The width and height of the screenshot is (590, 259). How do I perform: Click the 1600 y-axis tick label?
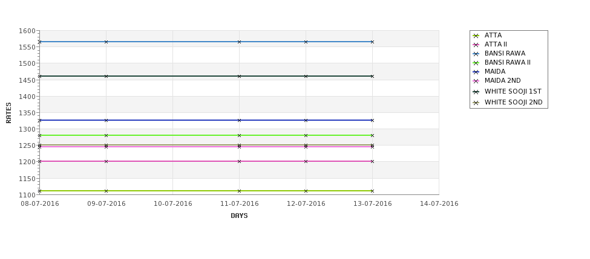click(x=27, y=31)
